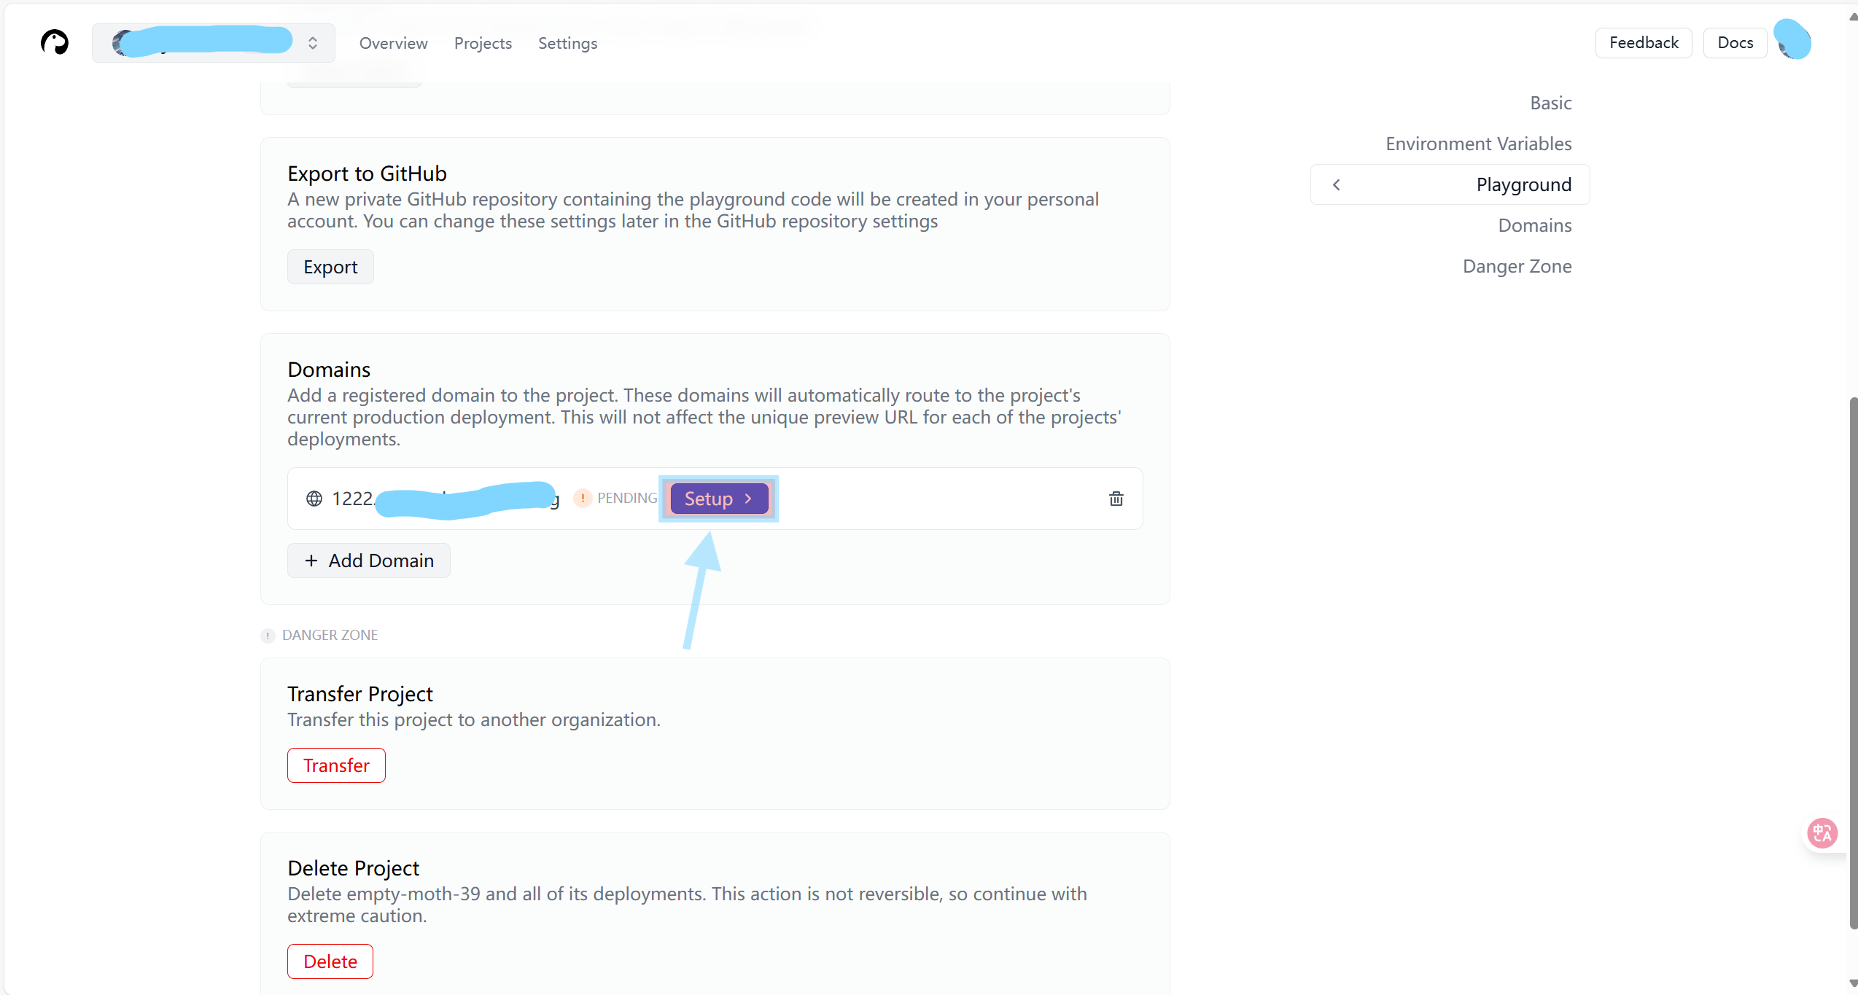1858x995 pixels.
Task: Click the globe icon beside the domain
Action: 314,499
